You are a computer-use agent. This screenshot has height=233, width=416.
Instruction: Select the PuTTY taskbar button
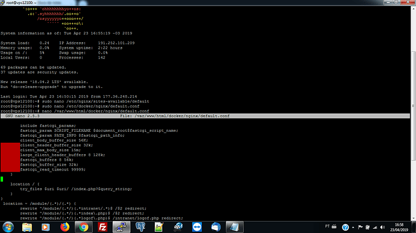pos(122,227)
